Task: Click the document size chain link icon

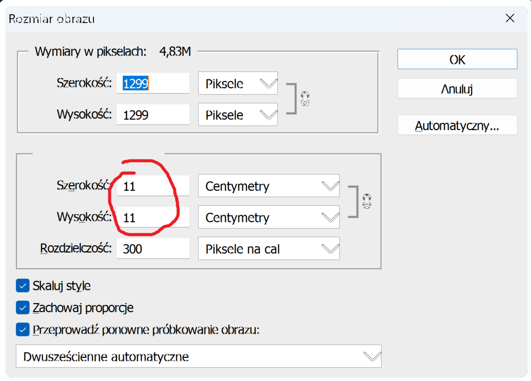Action: click(367, 202)
